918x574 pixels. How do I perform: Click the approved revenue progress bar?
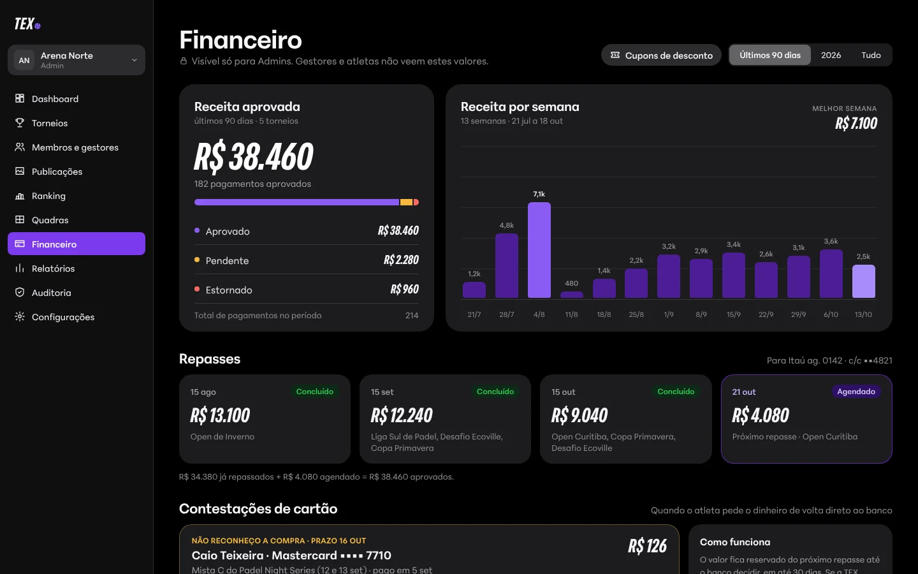[x=307, y=202]
